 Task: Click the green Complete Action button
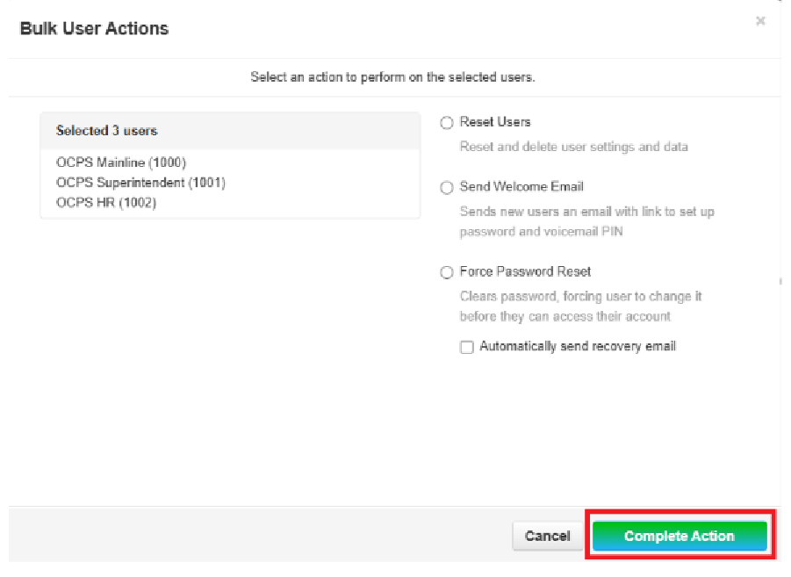[x=679, y=536]
